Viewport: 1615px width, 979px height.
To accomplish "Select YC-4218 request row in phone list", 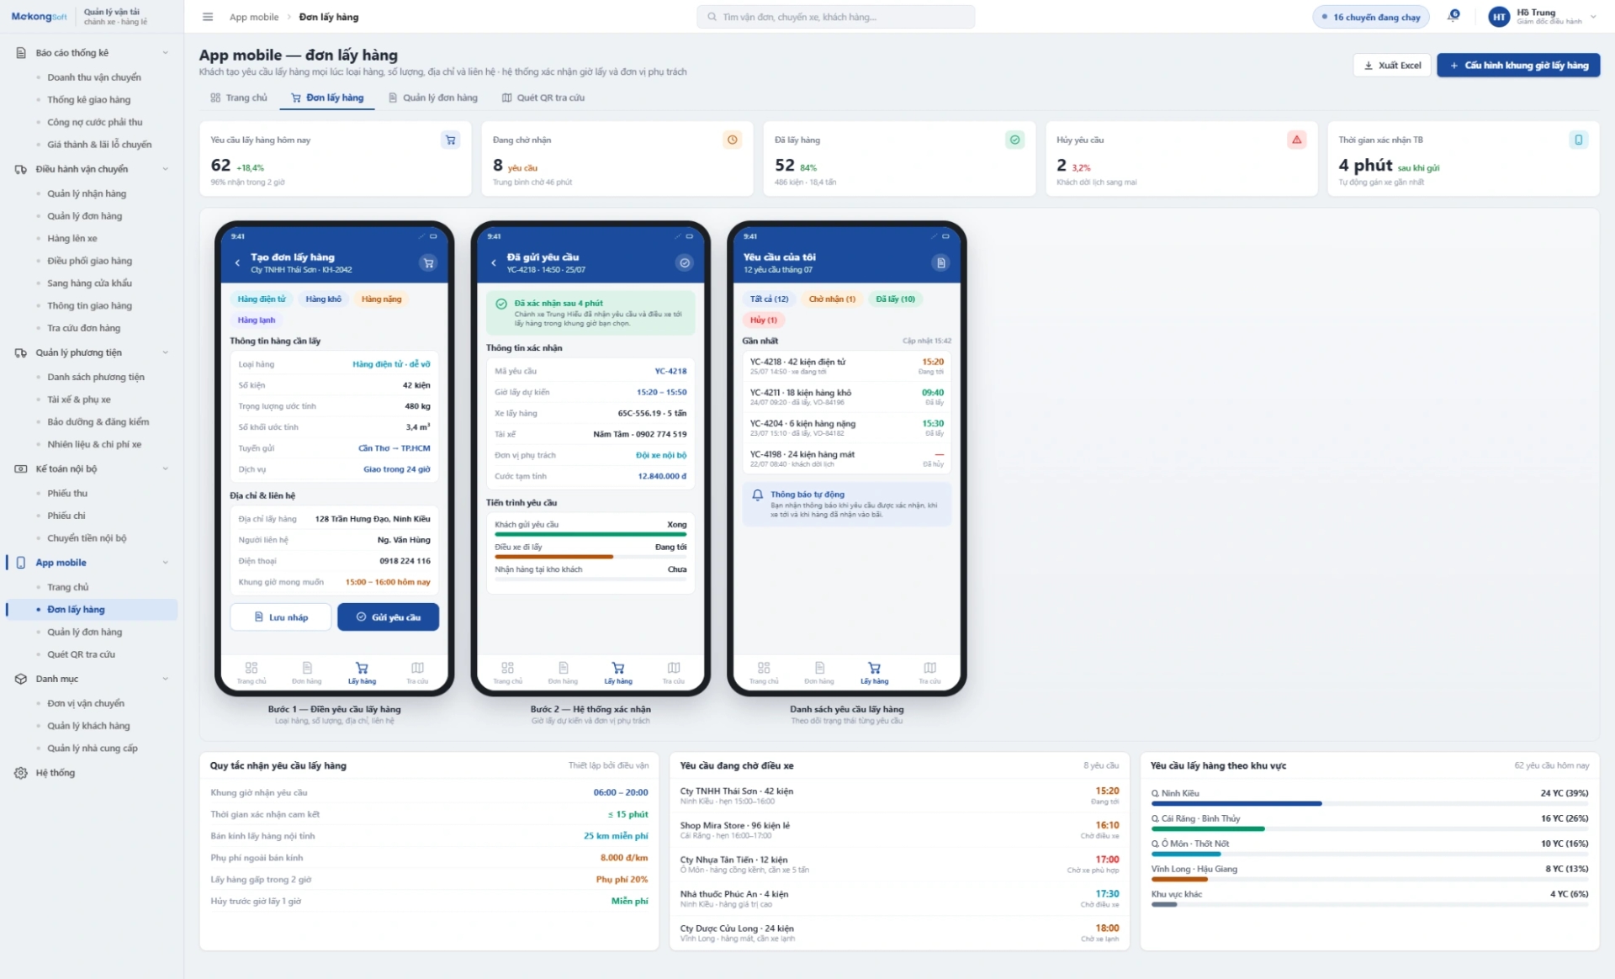I will pos(846,367).
